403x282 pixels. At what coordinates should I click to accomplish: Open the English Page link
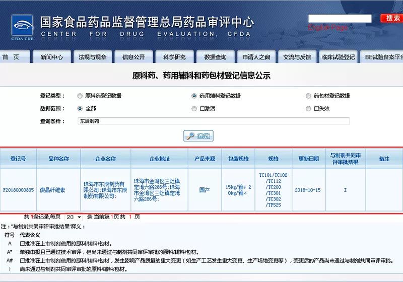pyautogui.click(x=328, y=27)
